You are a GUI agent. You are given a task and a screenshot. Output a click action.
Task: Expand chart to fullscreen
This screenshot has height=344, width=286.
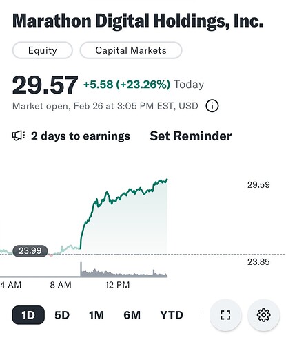(225, 315)
